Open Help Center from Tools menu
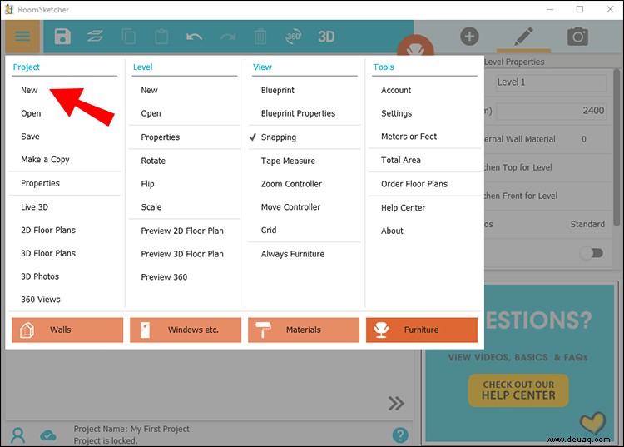Viewport: 624px width, 447px height. tap(404, 208)
